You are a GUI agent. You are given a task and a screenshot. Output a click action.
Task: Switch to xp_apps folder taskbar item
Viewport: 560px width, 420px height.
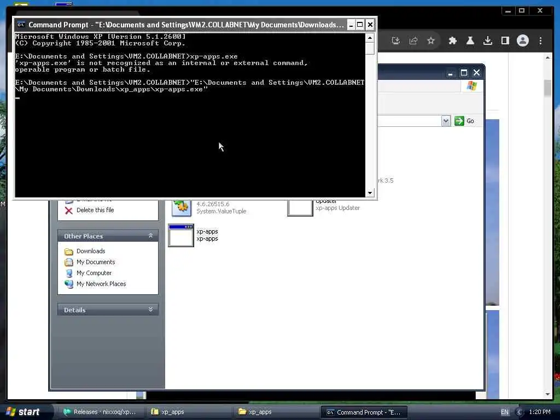277,412
